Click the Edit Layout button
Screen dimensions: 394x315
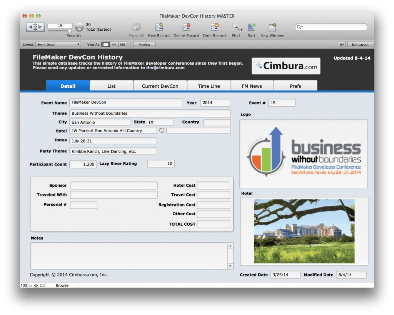pyautogui.click(x=360, y=45)
